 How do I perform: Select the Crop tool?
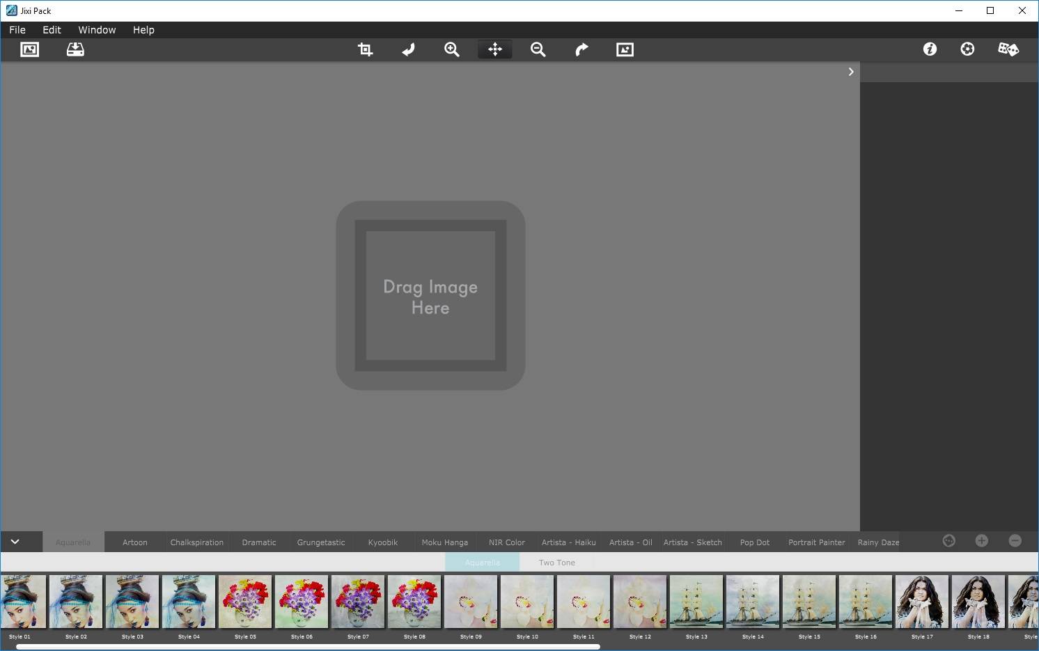point(365,49)
